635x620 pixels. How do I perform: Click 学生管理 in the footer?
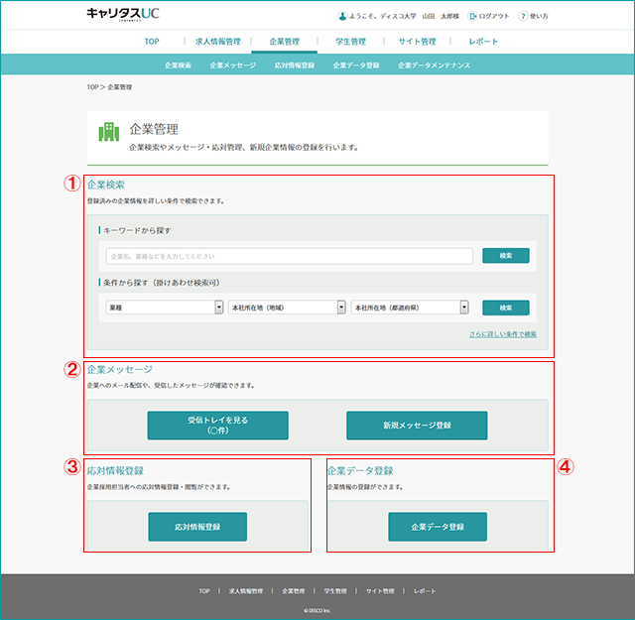pyautogui.click(x=335, y=591)
